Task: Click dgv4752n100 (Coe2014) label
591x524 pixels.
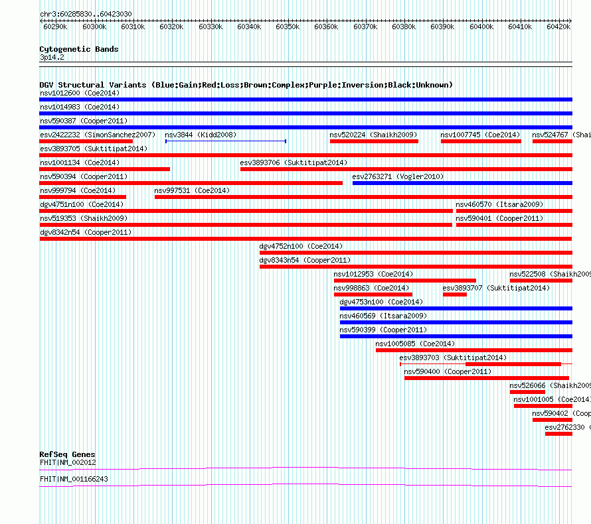Action: 301,246
